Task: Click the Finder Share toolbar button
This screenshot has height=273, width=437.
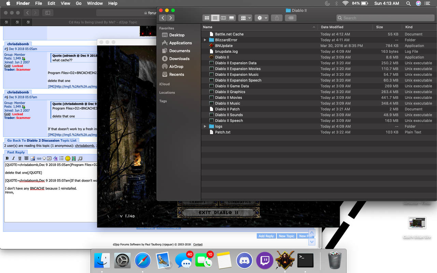Action: click(277, 18)
